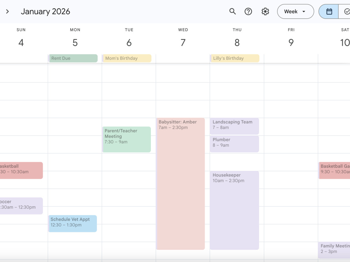Screen dimensions: 350x262
Task: Open the Mom's Birthday all-day event
Action: tap(127, 58)
